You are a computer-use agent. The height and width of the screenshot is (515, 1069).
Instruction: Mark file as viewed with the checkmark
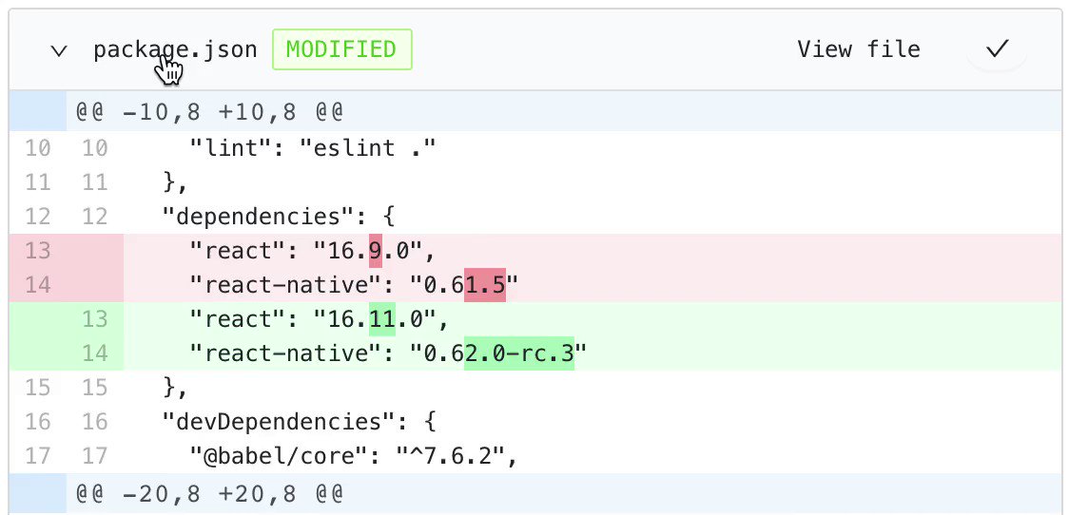pos(997,49)
